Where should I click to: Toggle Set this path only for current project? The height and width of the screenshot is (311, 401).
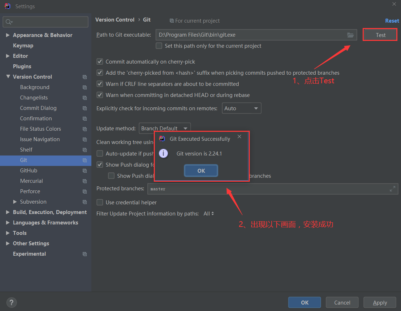click(x=159, y=46)
